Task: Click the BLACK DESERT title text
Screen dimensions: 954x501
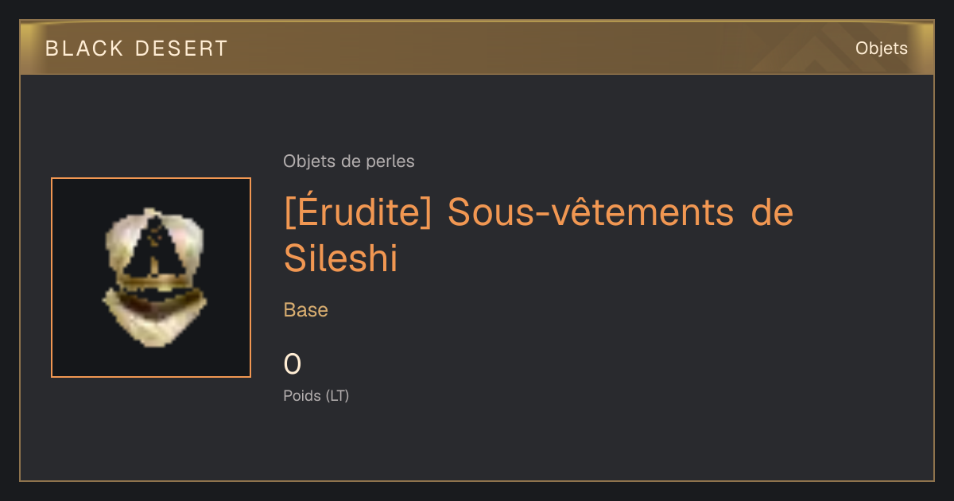Action: click(137, 49)
